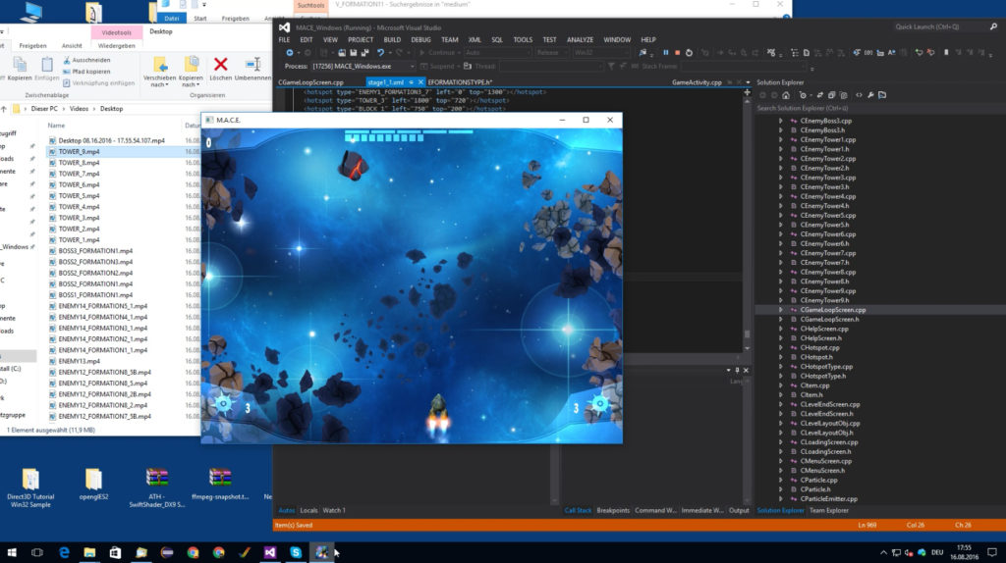Expand the CHotspot.cpp node

coord(781,348)
